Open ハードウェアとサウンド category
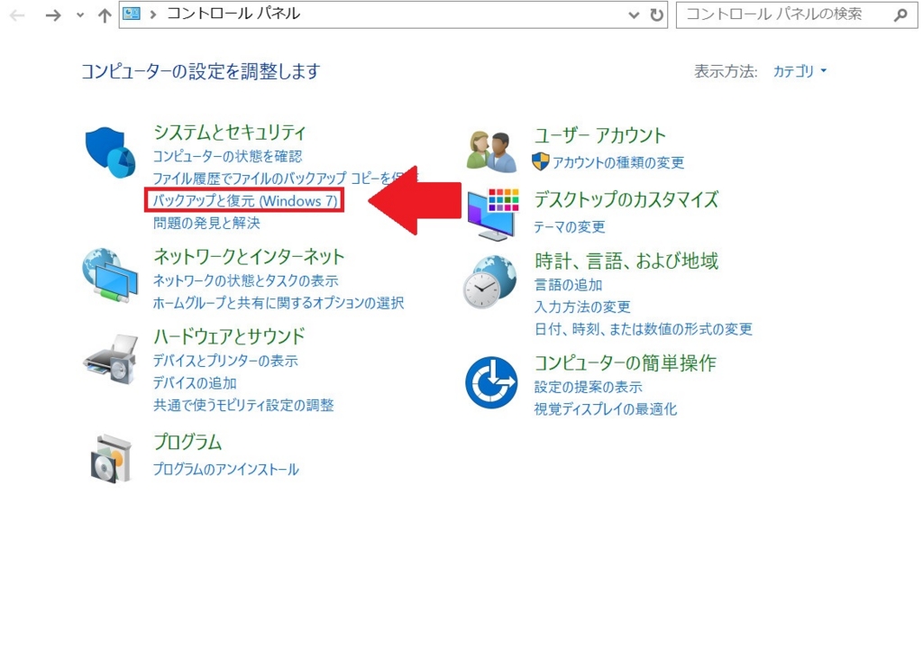The image size is (923, 660). pyautogui.click(x=229, y=336)
